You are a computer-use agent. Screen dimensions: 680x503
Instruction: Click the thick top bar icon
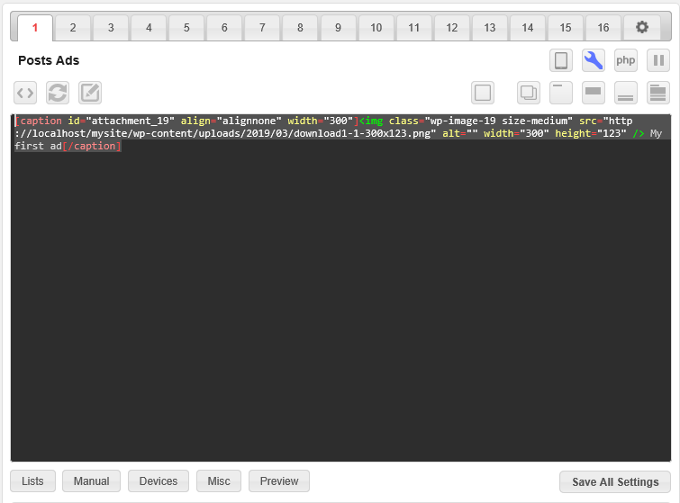tap(594, 93)
